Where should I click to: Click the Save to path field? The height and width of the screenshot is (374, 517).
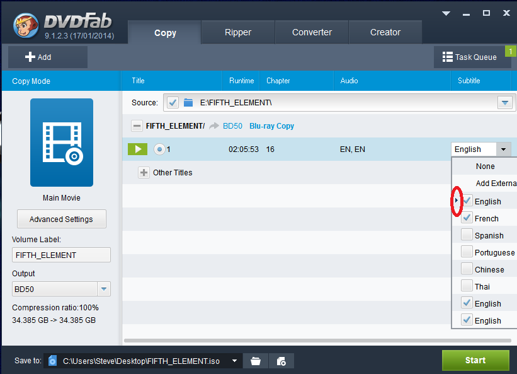pos(143,361)
